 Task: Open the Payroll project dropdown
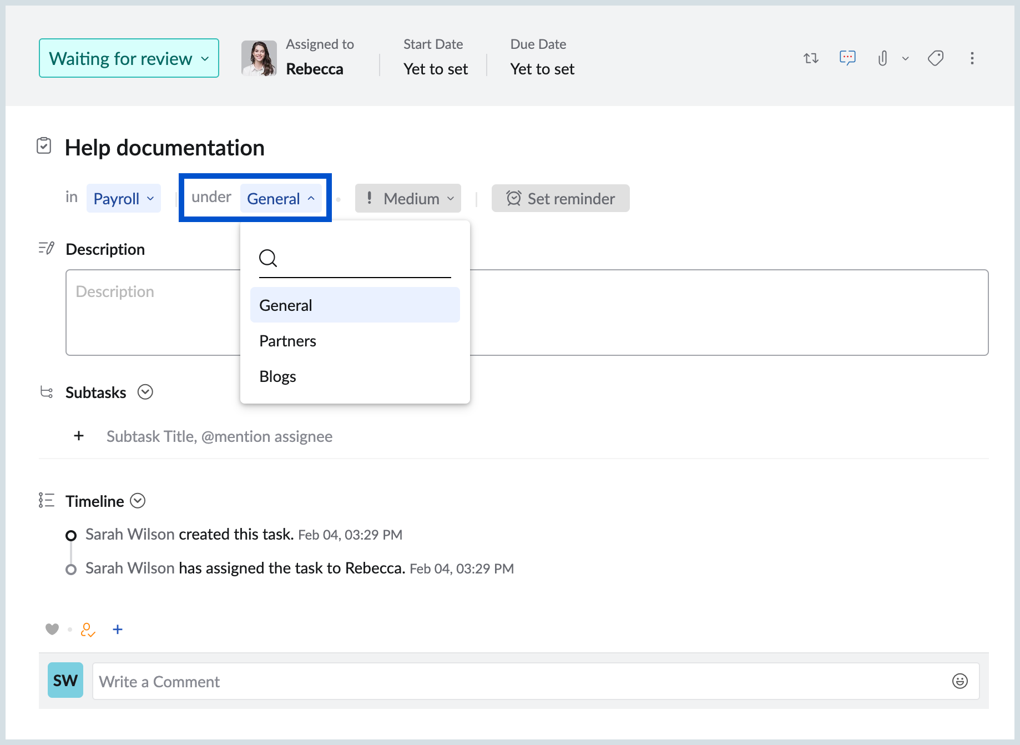(123, 199)
